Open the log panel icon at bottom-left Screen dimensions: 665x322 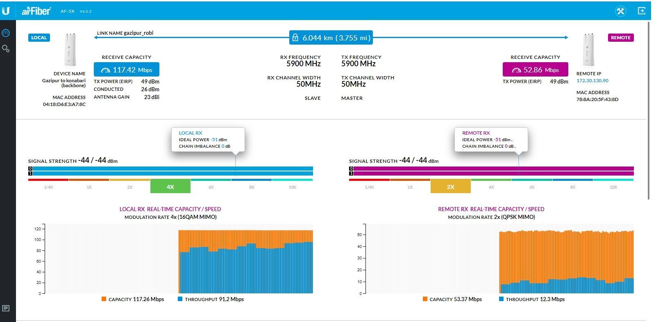click(6, 308)
